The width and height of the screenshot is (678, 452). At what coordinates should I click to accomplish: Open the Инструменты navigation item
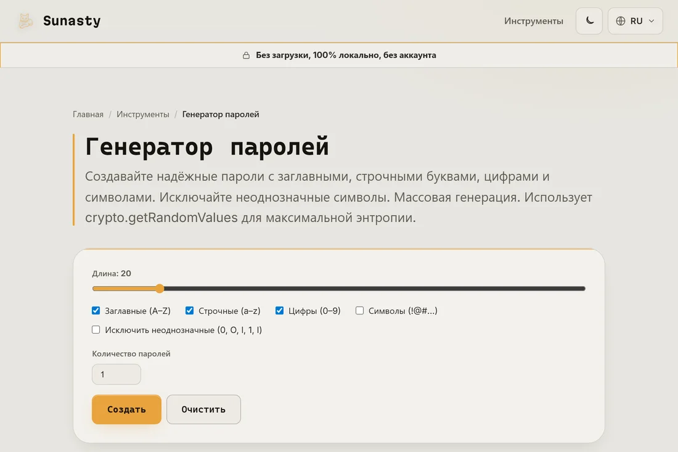point(534,21)
